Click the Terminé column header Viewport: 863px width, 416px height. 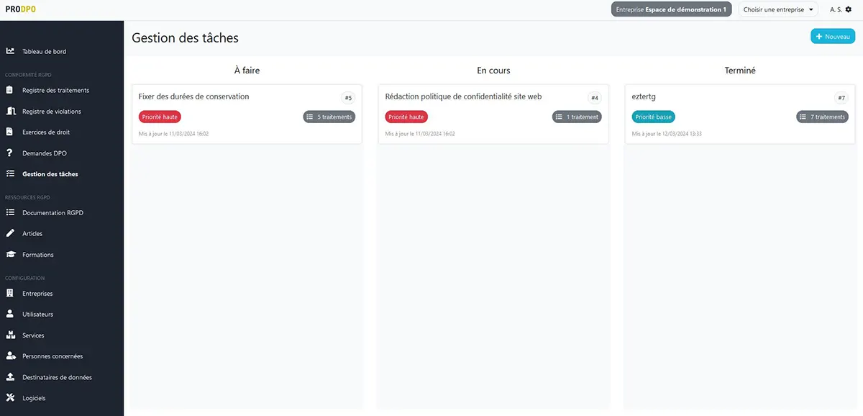740,71
